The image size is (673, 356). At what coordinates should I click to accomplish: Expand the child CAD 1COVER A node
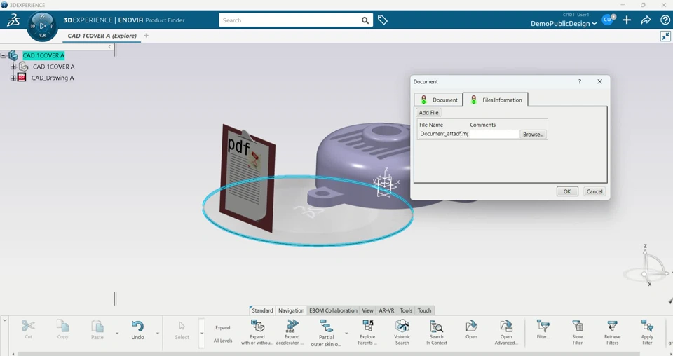pyautogui.click(x=13, y=67)
